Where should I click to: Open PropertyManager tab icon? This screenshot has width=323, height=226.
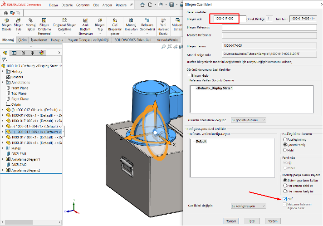coord(14,53)
